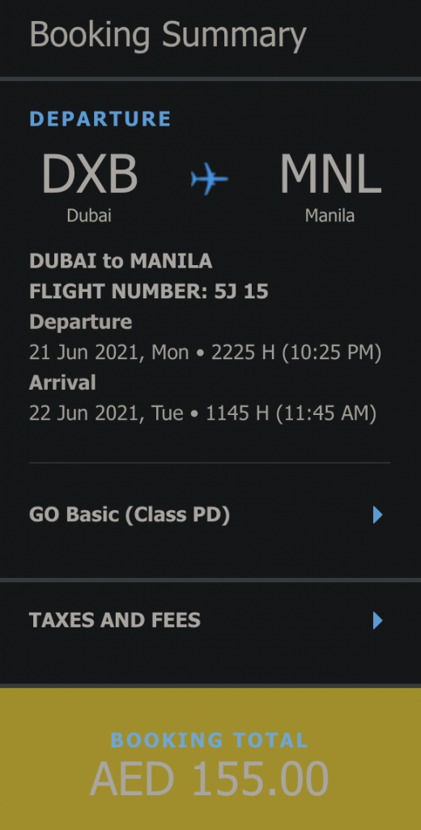421x830 pixels.
Task: Click the Manila city label
Action: [x=330, y=216]
